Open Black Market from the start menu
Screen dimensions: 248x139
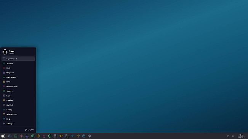coord(18,77)
